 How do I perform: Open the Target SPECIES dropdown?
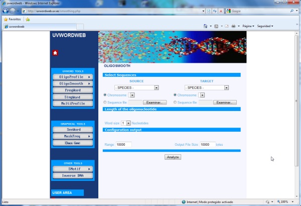coord(206,87)
